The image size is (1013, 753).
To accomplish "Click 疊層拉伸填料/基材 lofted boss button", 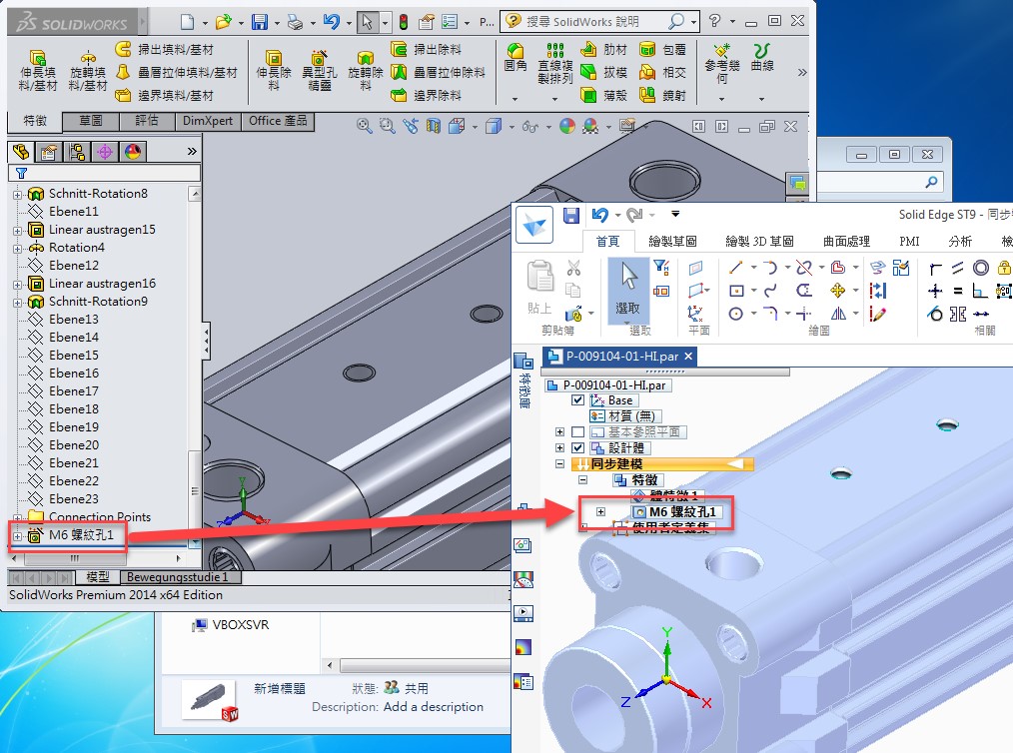I will [177, 72].
